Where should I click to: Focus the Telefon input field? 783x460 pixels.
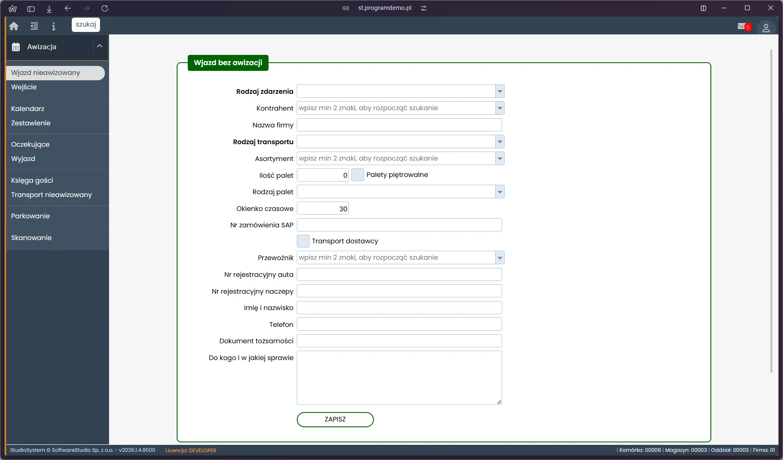click(399, 324)
